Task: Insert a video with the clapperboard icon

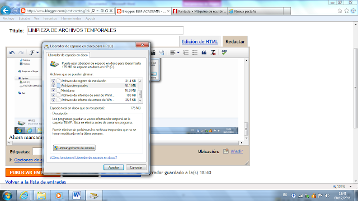Action: click(153, 52)
